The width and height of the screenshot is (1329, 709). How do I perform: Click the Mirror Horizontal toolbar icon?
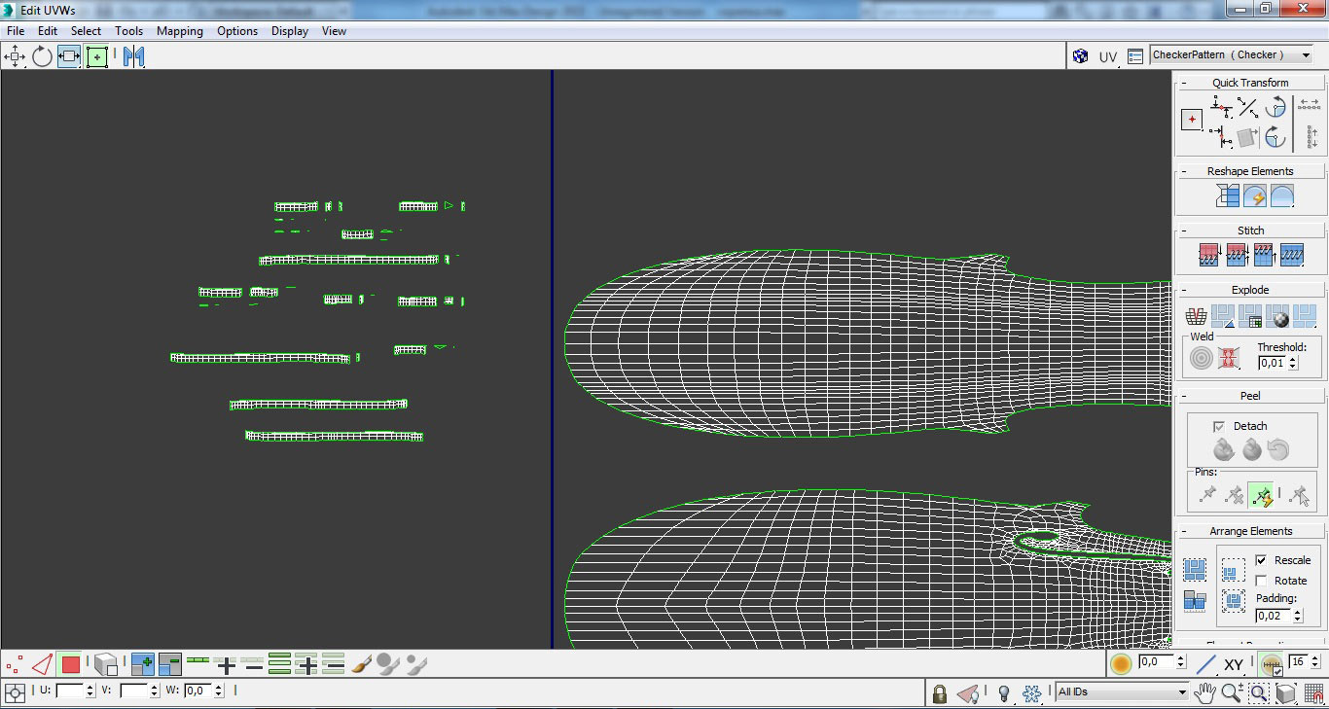(x=133, y=56)
